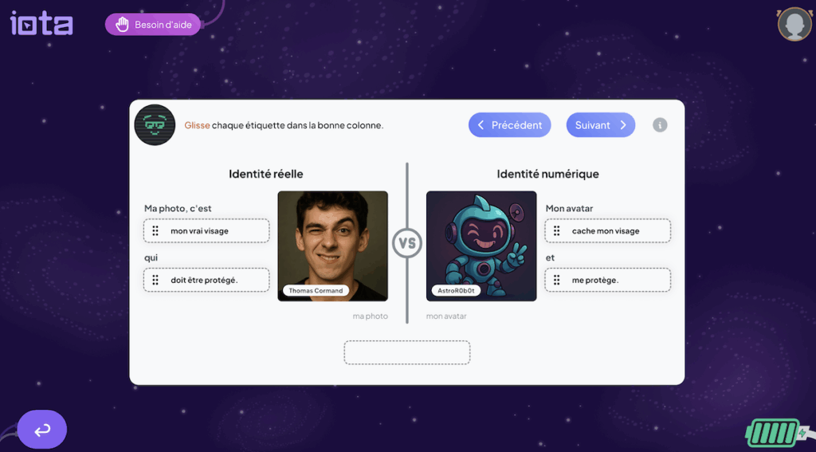Click the empty dashed label drop zone
This screenshot has width=816, height=452.
click(x=407, y=352)
